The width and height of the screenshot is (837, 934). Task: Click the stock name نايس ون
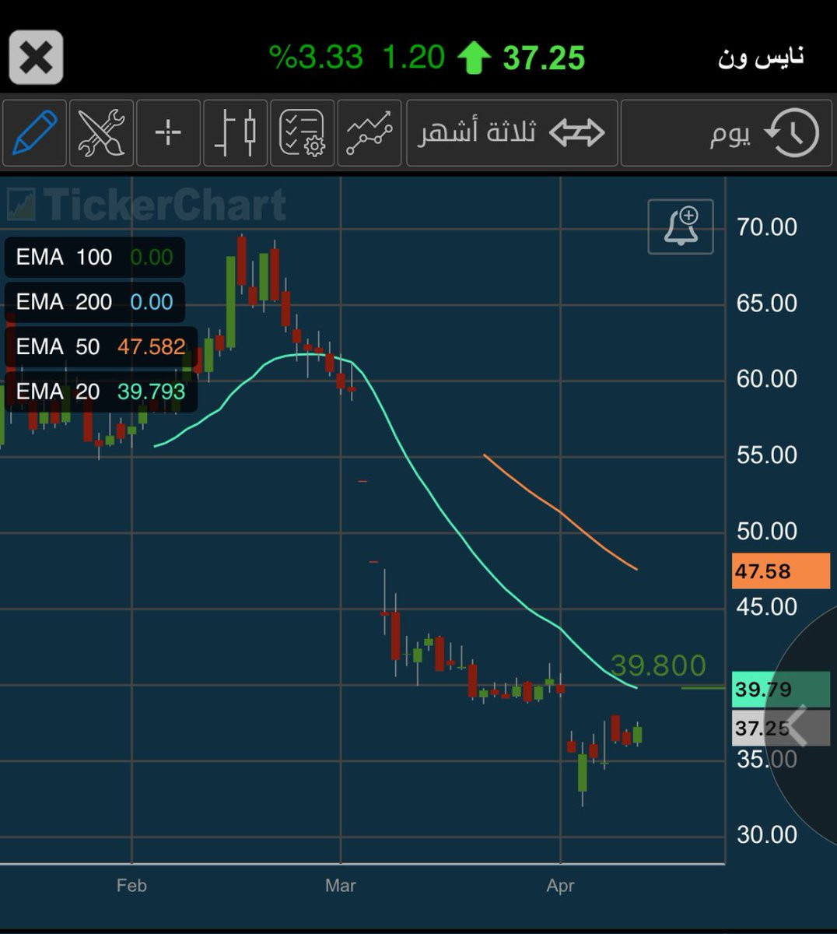(760, 58)
